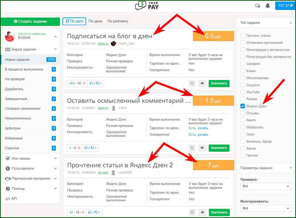The height and width of the screenshot is (218, 296).
Task: Open Скрытые section
Action: point(30,148)
